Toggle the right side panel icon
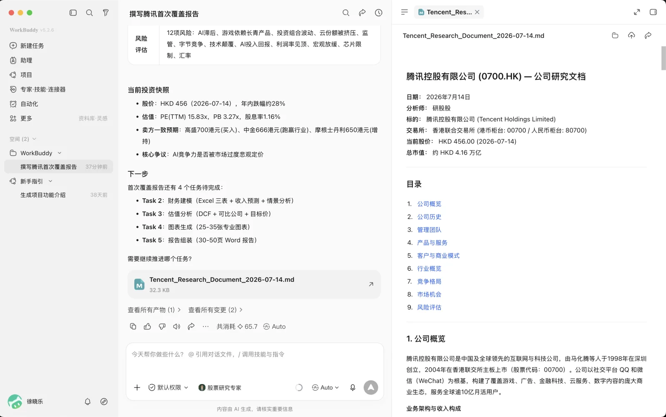Image resolution: width=666 pixels, height=417 pixels. [x=653, y=12]
